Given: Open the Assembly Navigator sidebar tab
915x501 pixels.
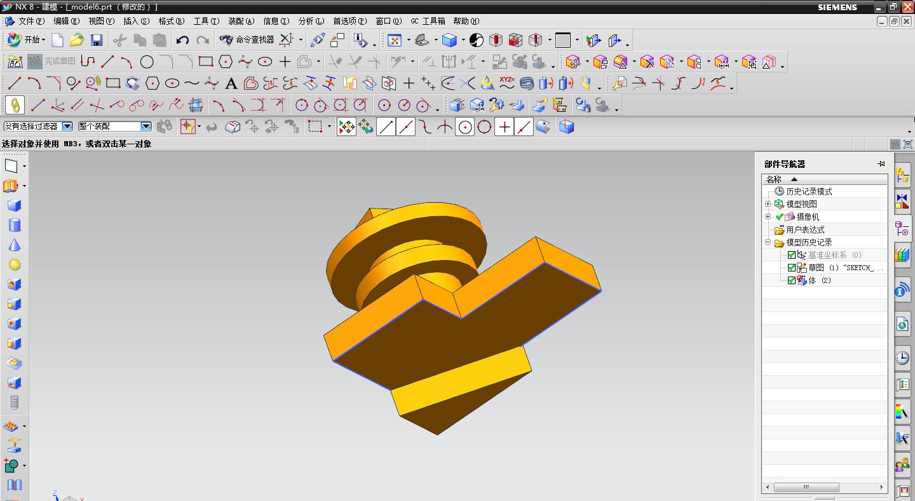Looking at the screenshot, I should coord(902,174).
